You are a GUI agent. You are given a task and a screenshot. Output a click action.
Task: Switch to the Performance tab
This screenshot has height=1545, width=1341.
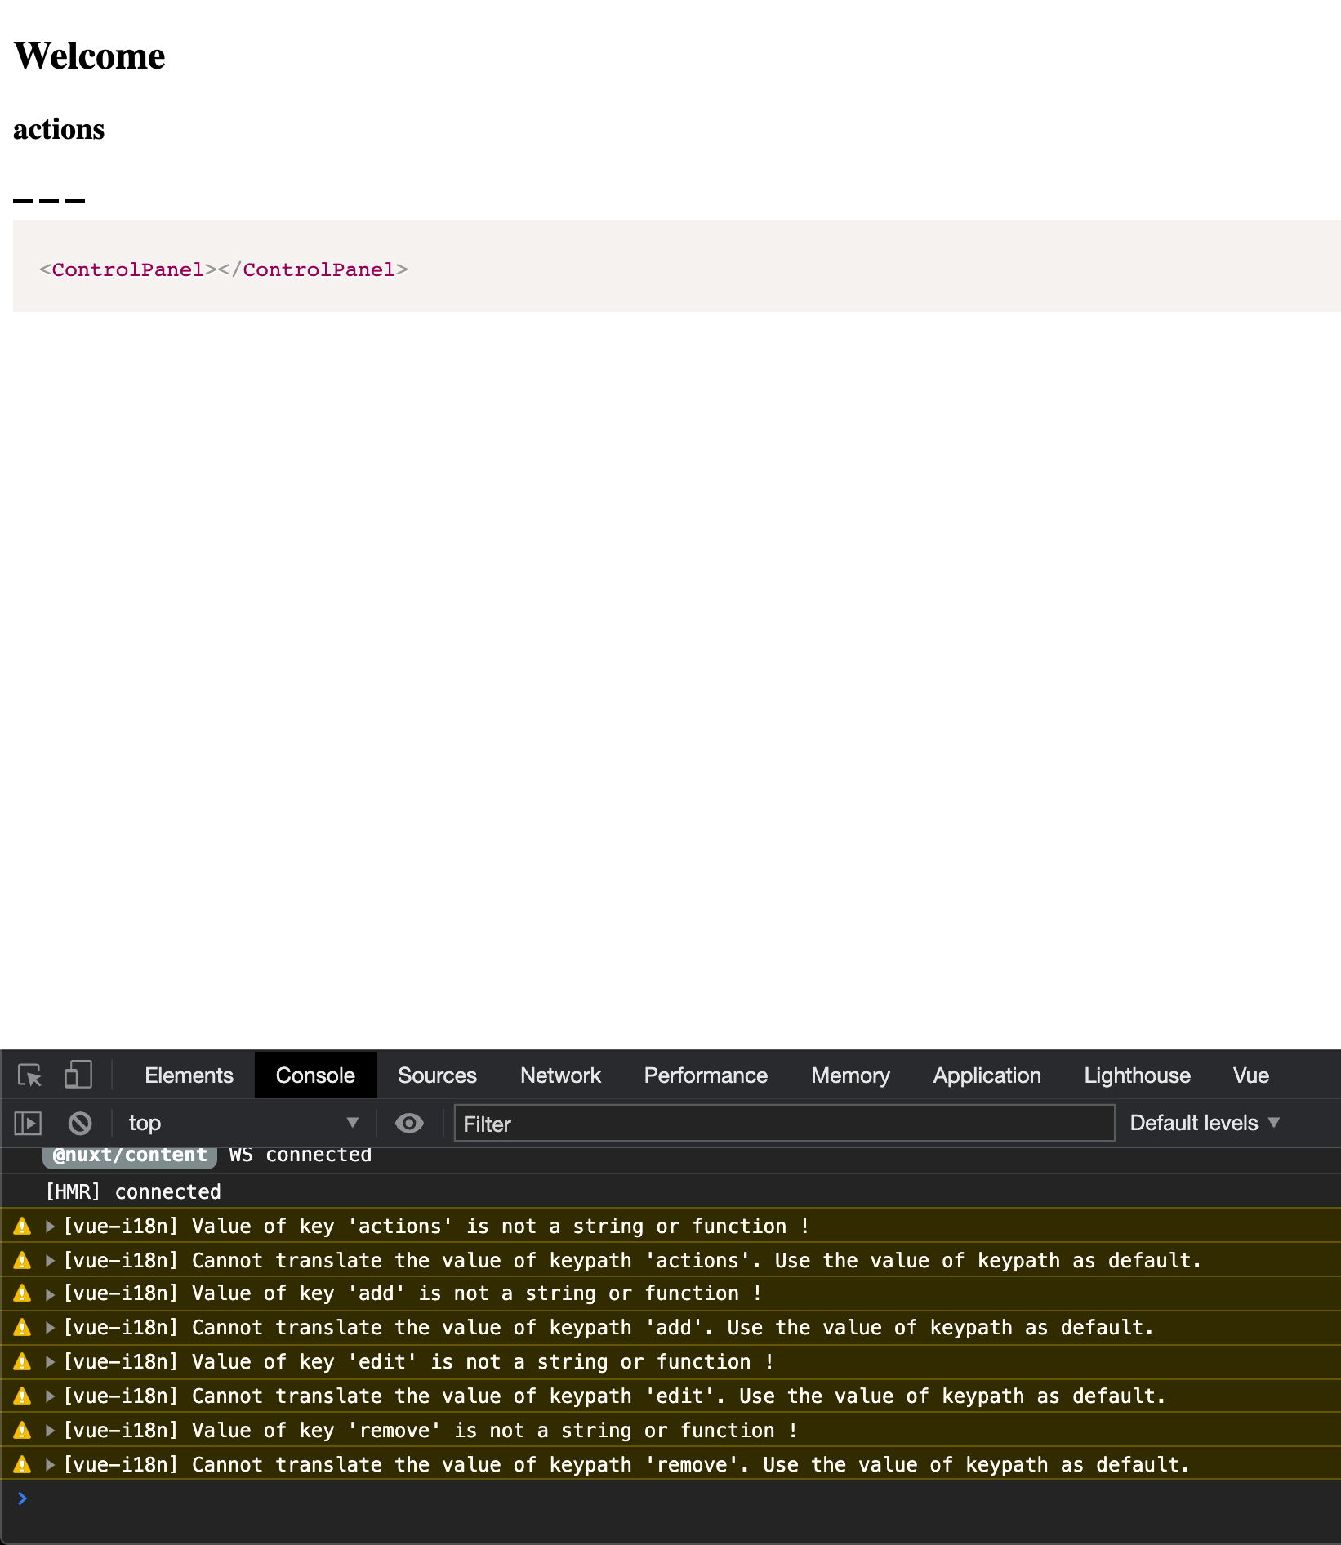pyautogui.click(x=706, y=1075)
